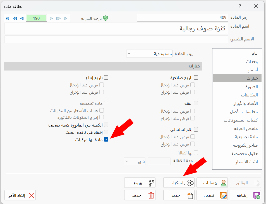266x204 pixels.
Task: Click the fast rewind record arrows
Action: pos(15,18)
